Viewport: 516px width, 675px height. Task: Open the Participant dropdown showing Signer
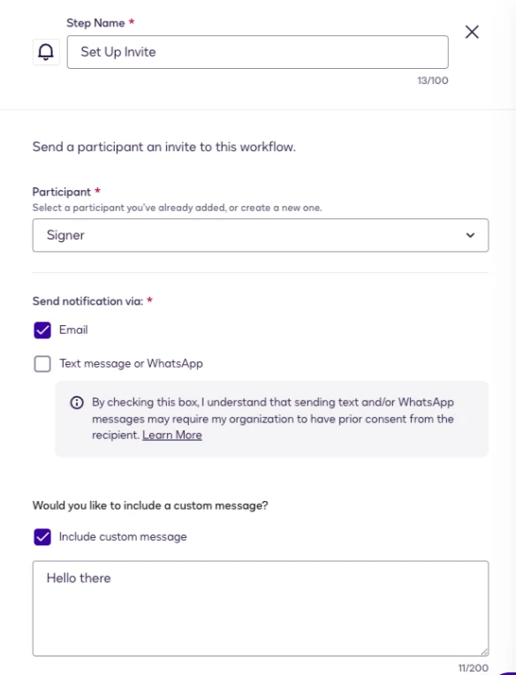(x=261, y=235)
